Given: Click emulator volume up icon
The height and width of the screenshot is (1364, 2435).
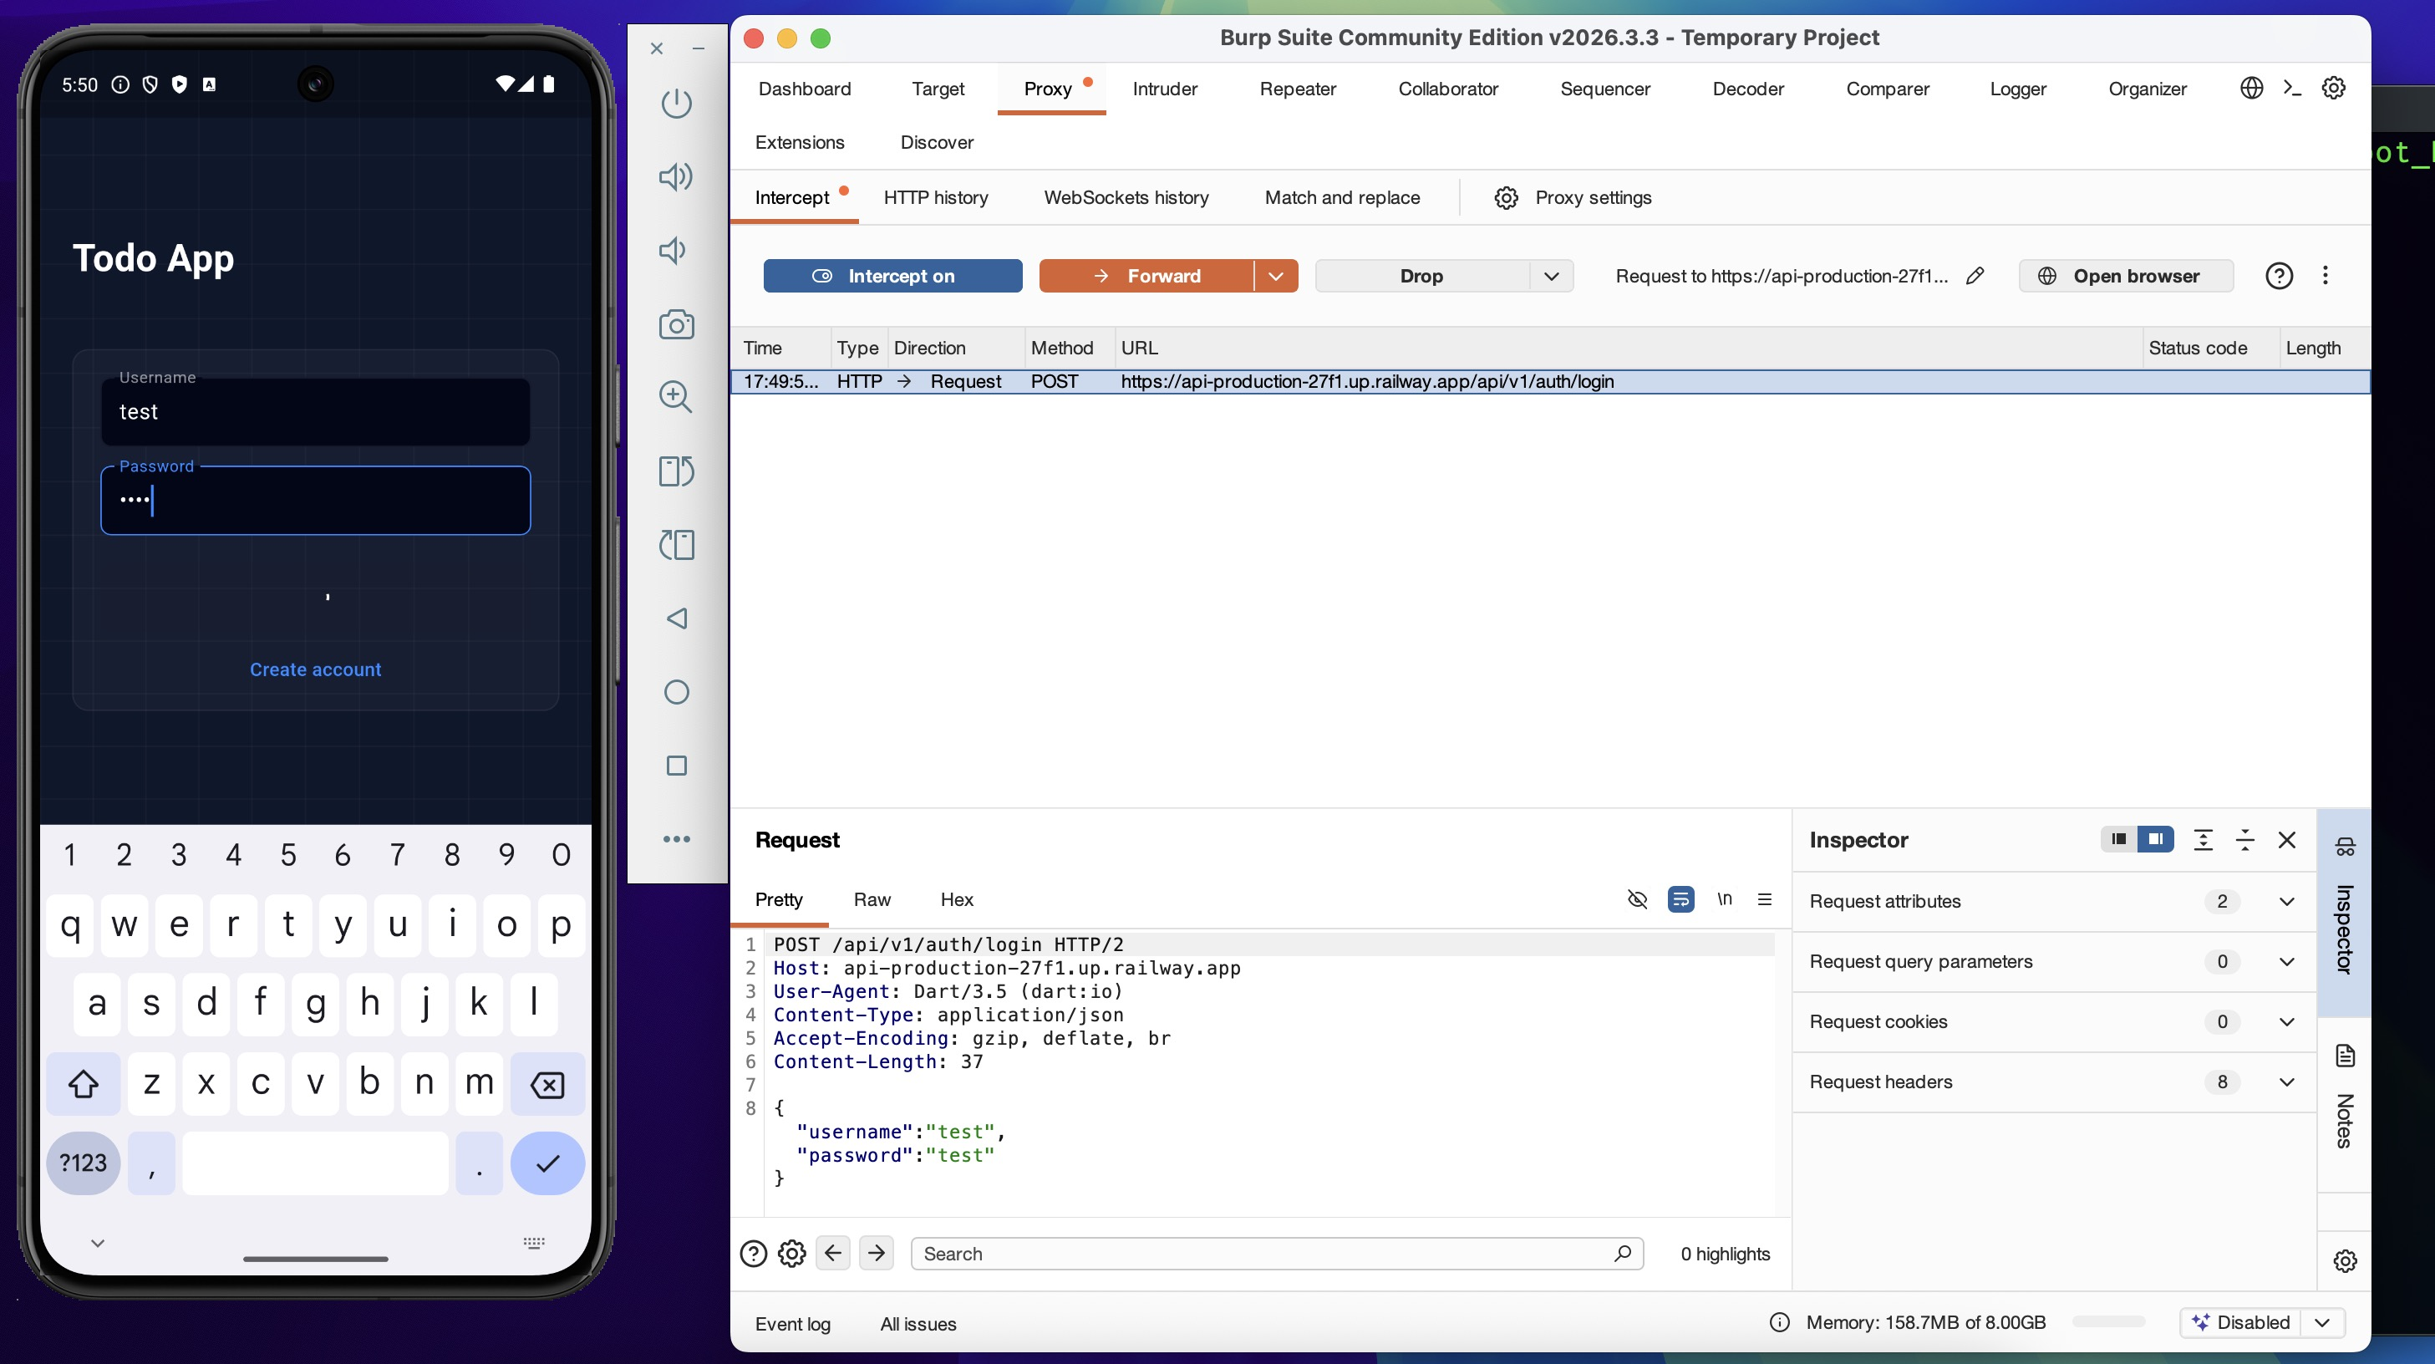Looking at the screenshot, I should pyautogui.click(x=676, y=176).
